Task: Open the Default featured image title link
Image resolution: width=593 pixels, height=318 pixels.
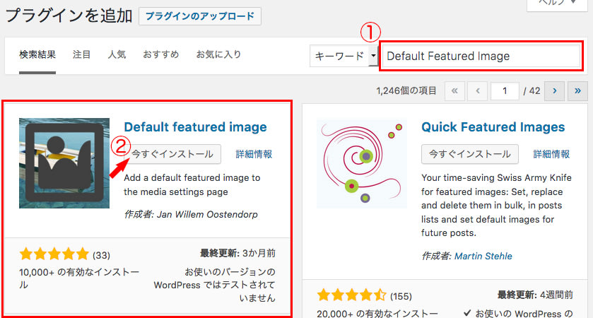Action: (195, 127)
